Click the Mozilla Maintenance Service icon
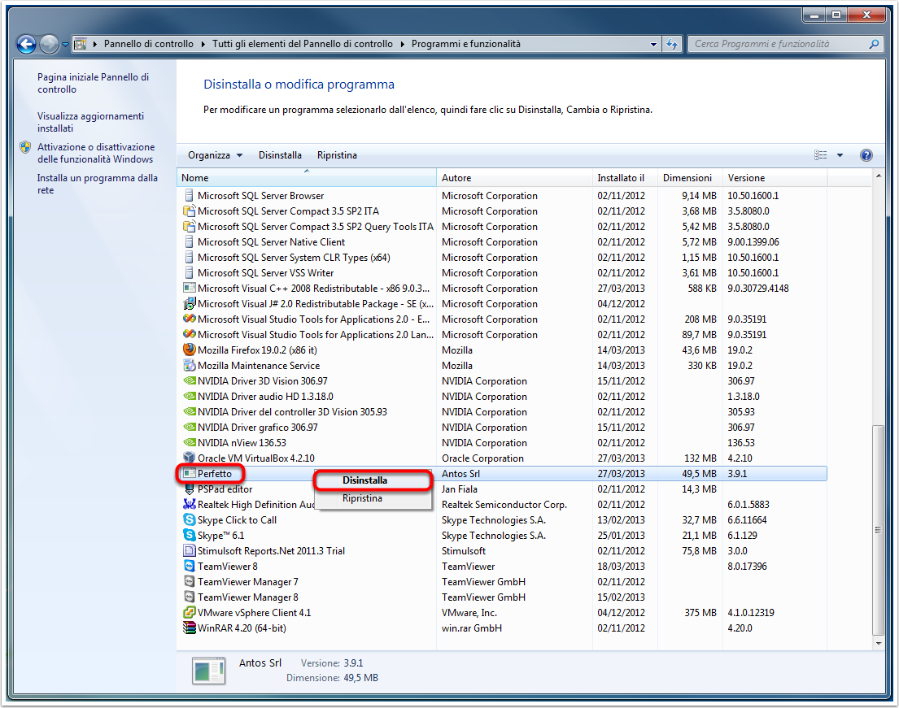The height and width of the screenshot is (708, 899). point(190,365)
